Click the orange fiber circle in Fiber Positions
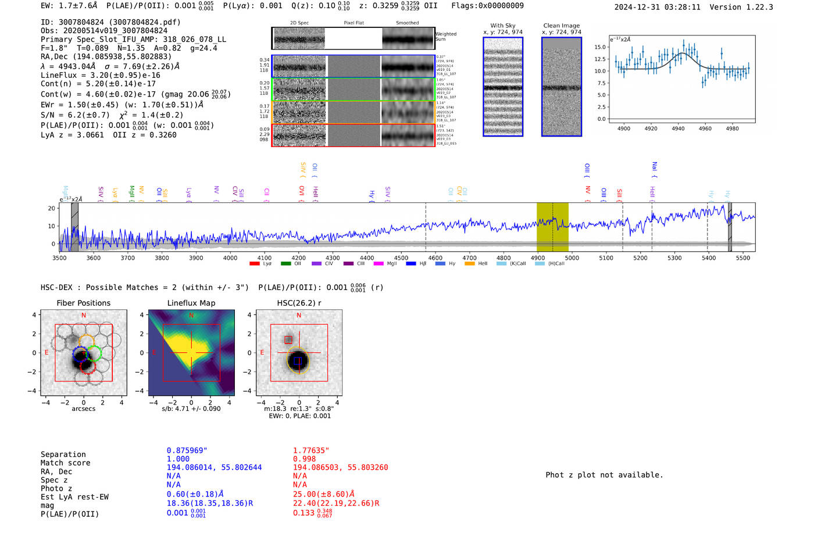This screenshot has height=554, width=814. tap(86, 342)
